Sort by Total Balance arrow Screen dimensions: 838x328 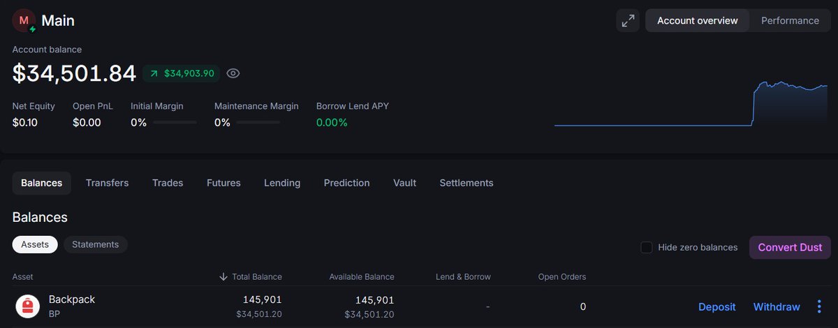click(x=223, y=277)
